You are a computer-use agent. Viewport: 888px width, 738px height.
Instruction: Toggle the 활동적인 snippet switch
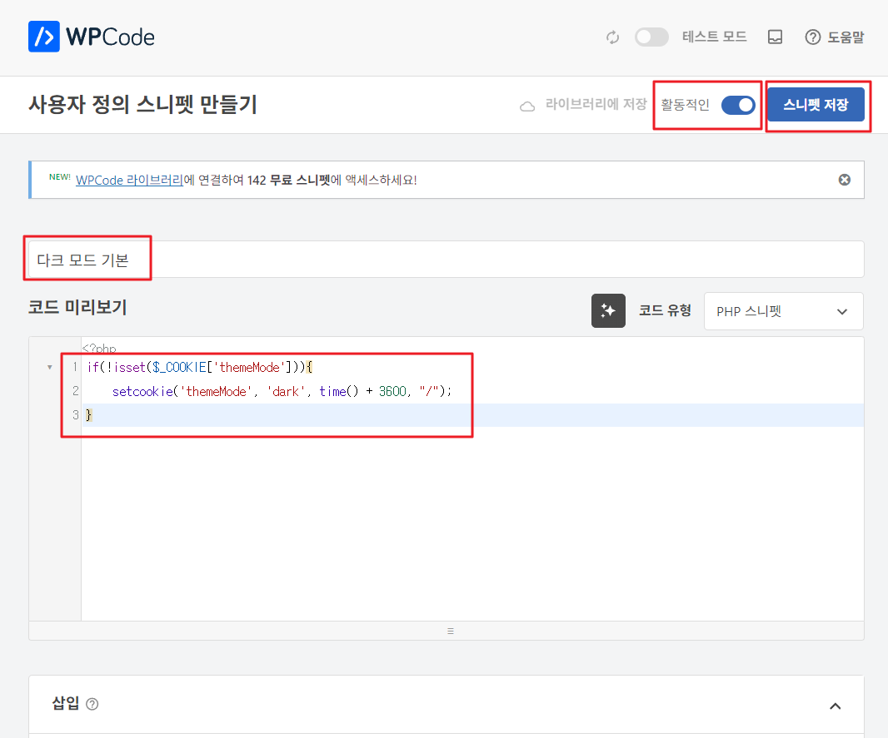pos(737,105)
